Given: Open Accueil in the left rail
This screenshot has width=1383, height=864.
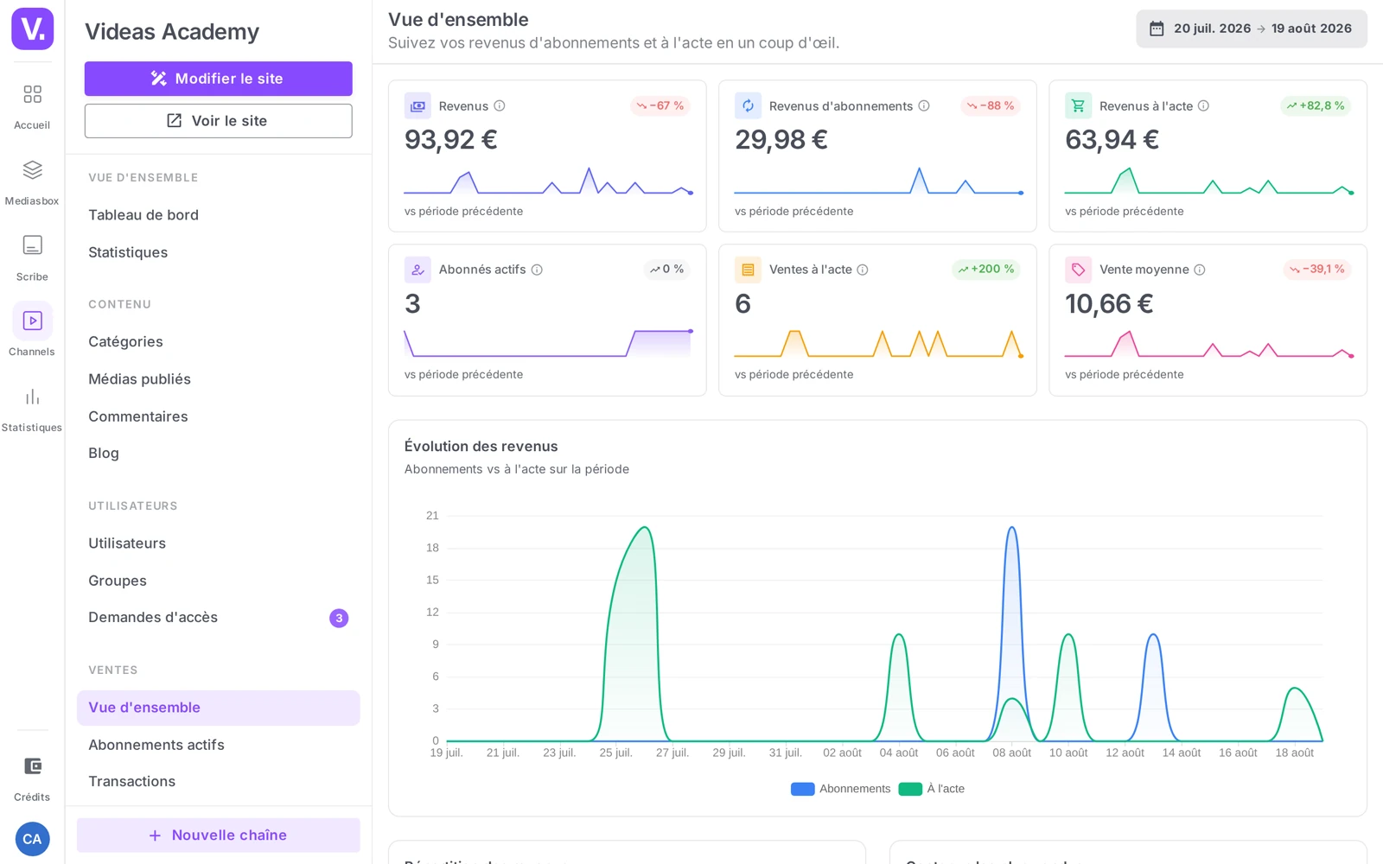Looking at the screenshot, I should click(32, 105).
